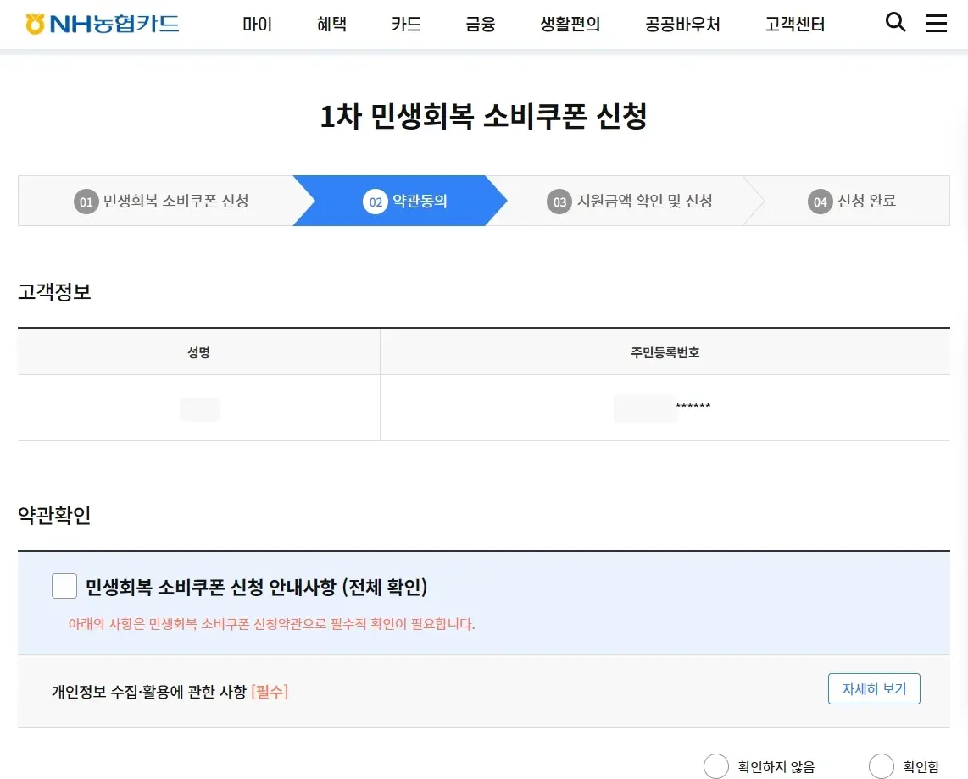Go to 고객센터 from the menu

(x=794, y=25)
